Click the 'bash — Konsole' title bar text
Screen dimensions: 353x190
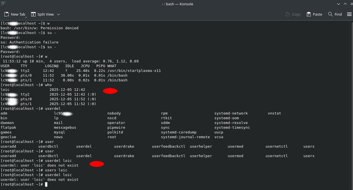pos(177,4)
